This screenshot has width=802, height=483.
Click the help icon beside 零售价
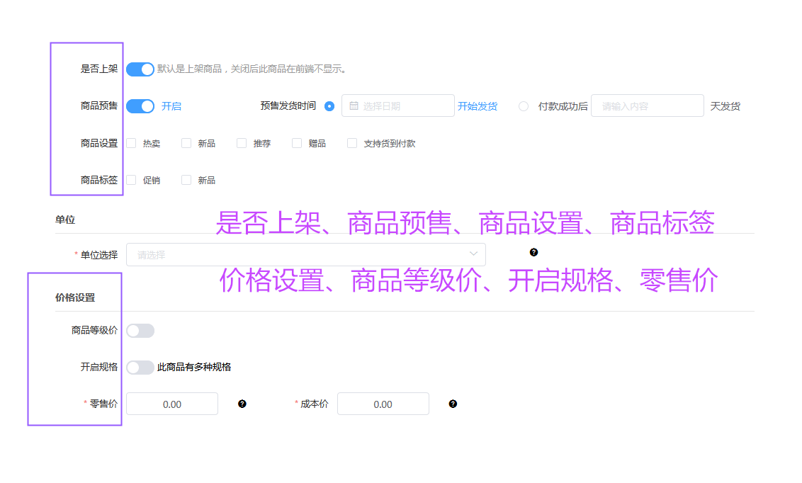242,404
